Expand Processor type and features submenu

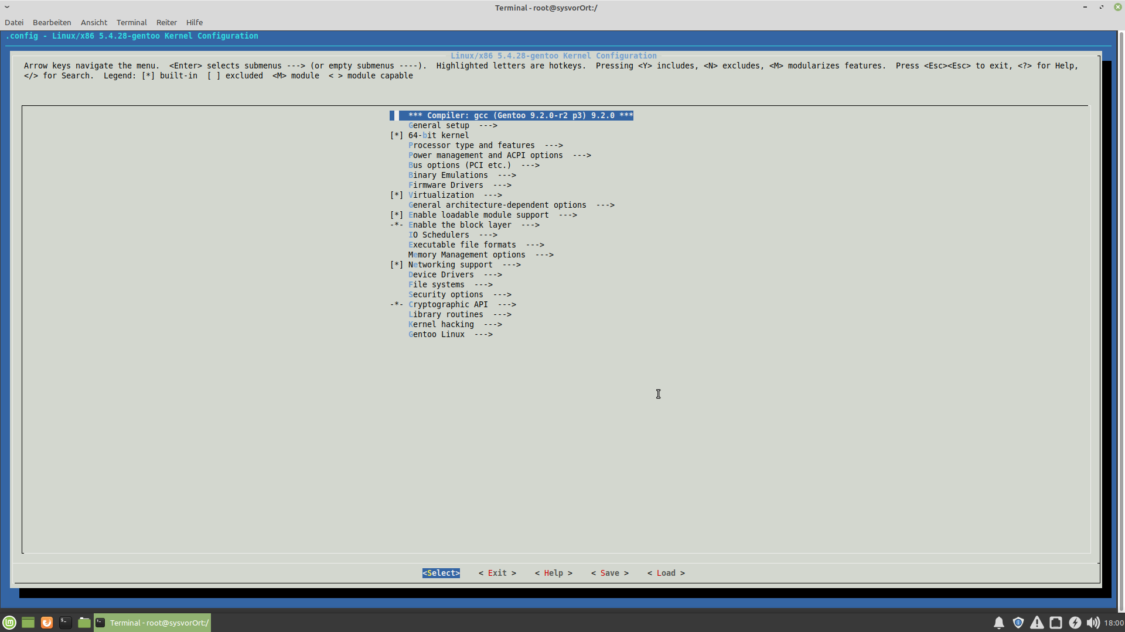[x=485, y=145]
